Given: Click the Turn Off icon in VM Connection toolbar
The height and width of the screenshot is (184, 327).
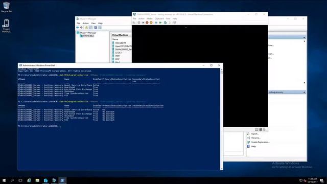Looking at the screenshot, I should click(x=143, y=22).
